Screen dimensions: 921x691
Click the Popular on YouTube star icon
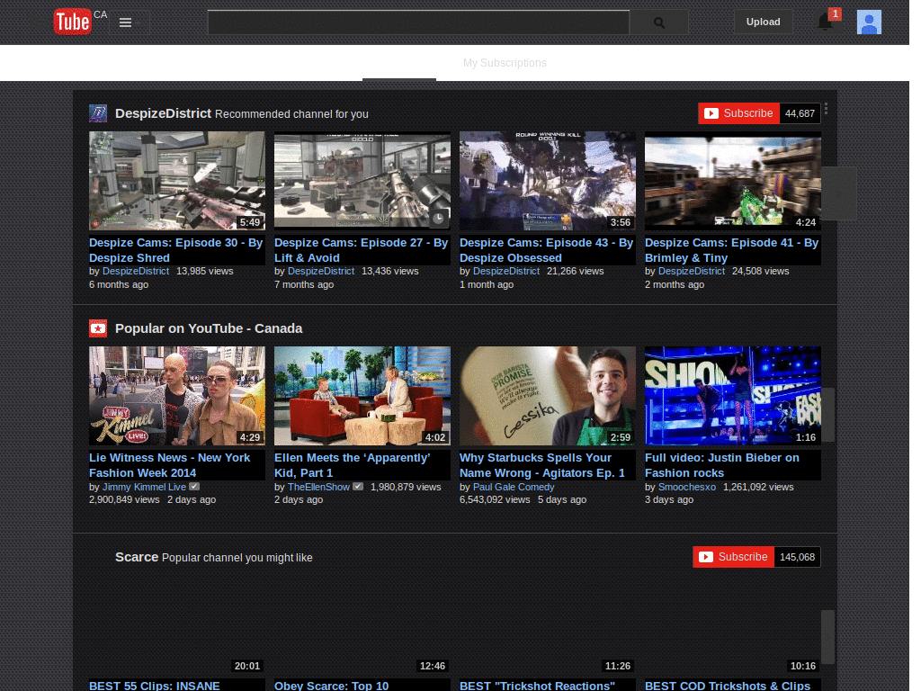(x=98, y=328)
